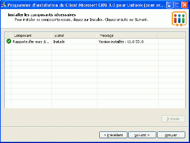The width and height of the screenshot is (190, 143).
Task: Cancel setup with the Annuler button
Action: [171, 135]
